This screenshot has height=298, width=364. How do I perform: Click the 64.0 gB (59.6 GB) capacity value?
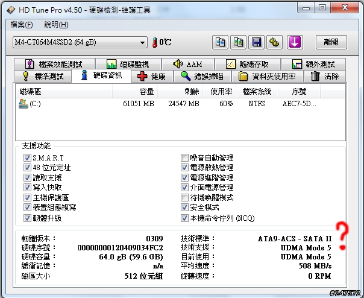[131, 257]
